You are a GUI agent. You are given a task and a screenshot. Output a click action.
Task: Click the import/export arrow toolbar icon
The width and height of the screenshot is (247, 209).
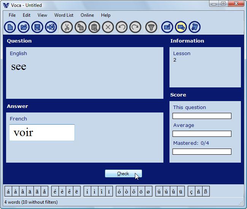point(51,27)
